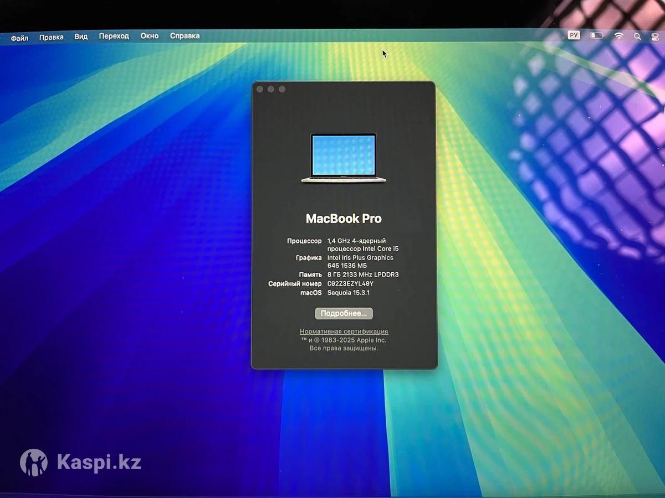Click the serial number C02Z3EZYL40Y
The width and height of the screenshot is (665, 498).
(350, 283)
